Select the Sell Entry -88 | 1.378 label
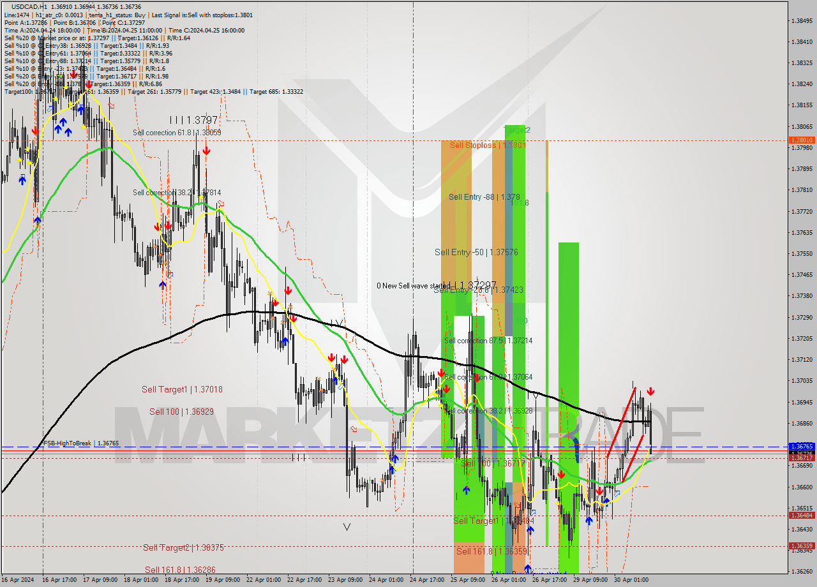Screen dimensions: 817x587 point(484,197)
